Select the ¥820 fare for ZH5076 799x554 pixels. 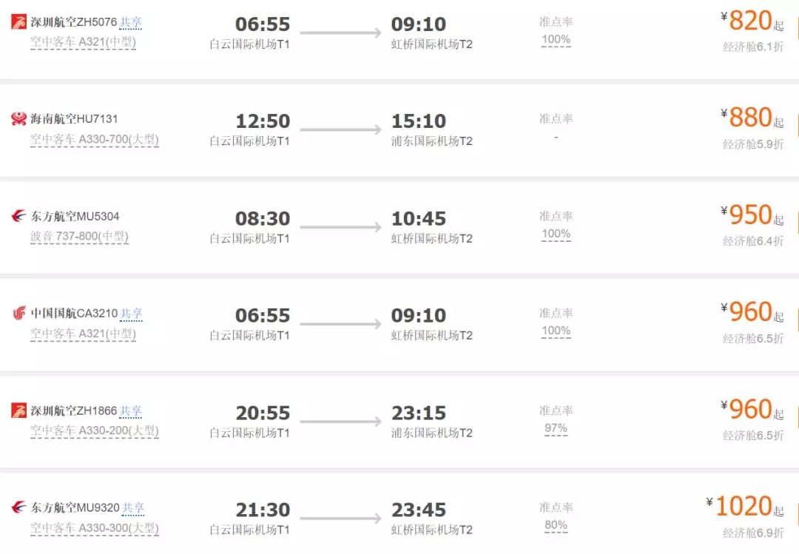click(x=752, y=21)
